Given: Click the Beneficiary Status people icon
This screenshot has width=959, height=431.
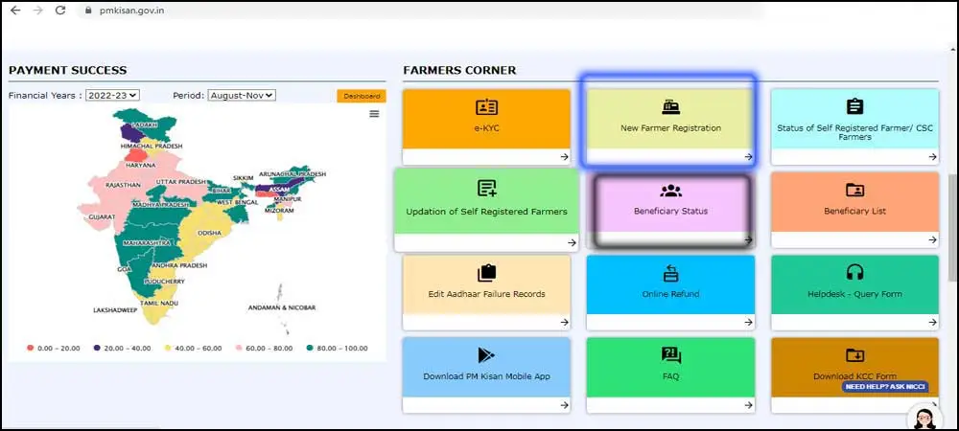Looking at the screenshot, I should click(670, 191).
